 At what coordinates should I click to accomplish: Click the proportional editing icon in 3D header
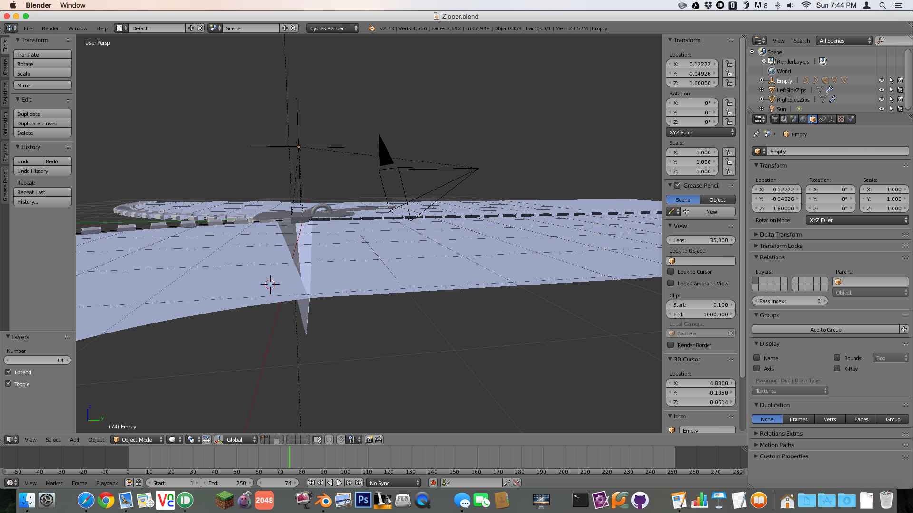pyautogui.click(x=329, y=440)
